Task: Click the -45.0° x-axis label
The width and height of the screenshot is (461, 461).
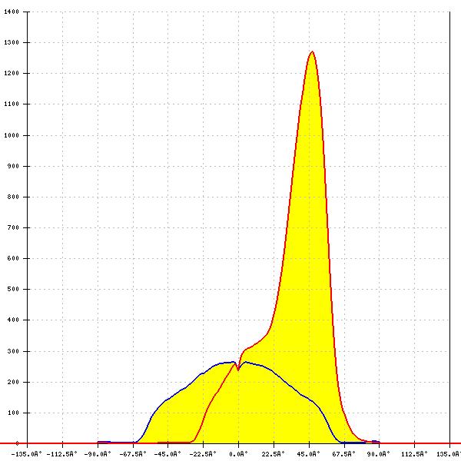Action: 167,454
